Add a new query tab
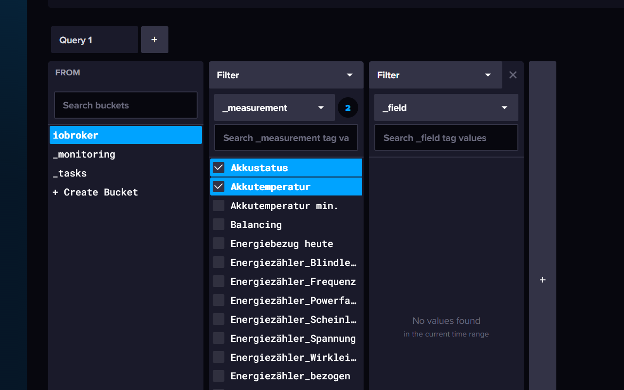This screenshot has width=624, height=390. point(154,40)
